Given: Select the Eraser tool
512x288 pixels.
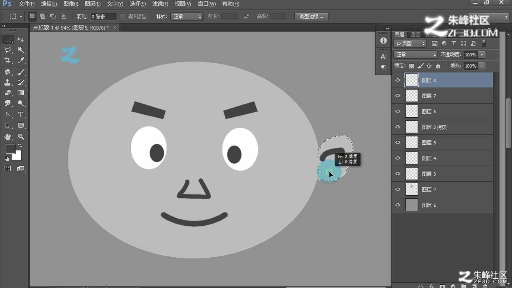Looking at the screenshot, I should pos(8,93).
